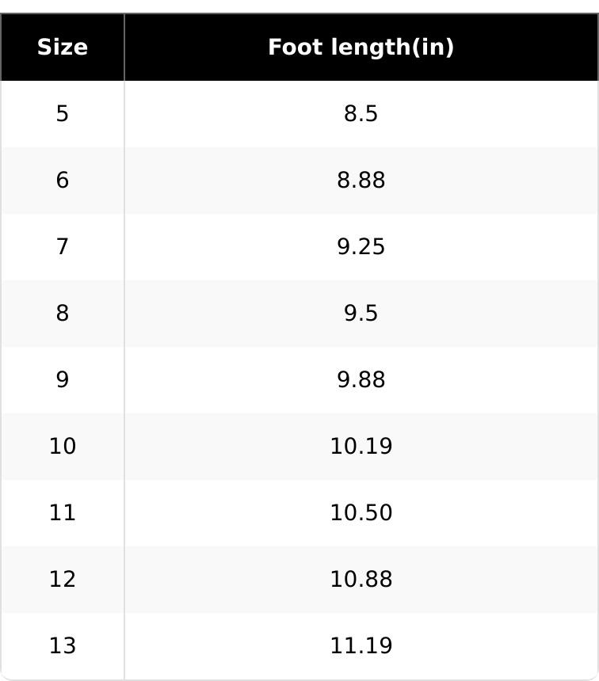Select the size 7 cell
This screenshot has height=681, width=599.
tap(63, 247)
